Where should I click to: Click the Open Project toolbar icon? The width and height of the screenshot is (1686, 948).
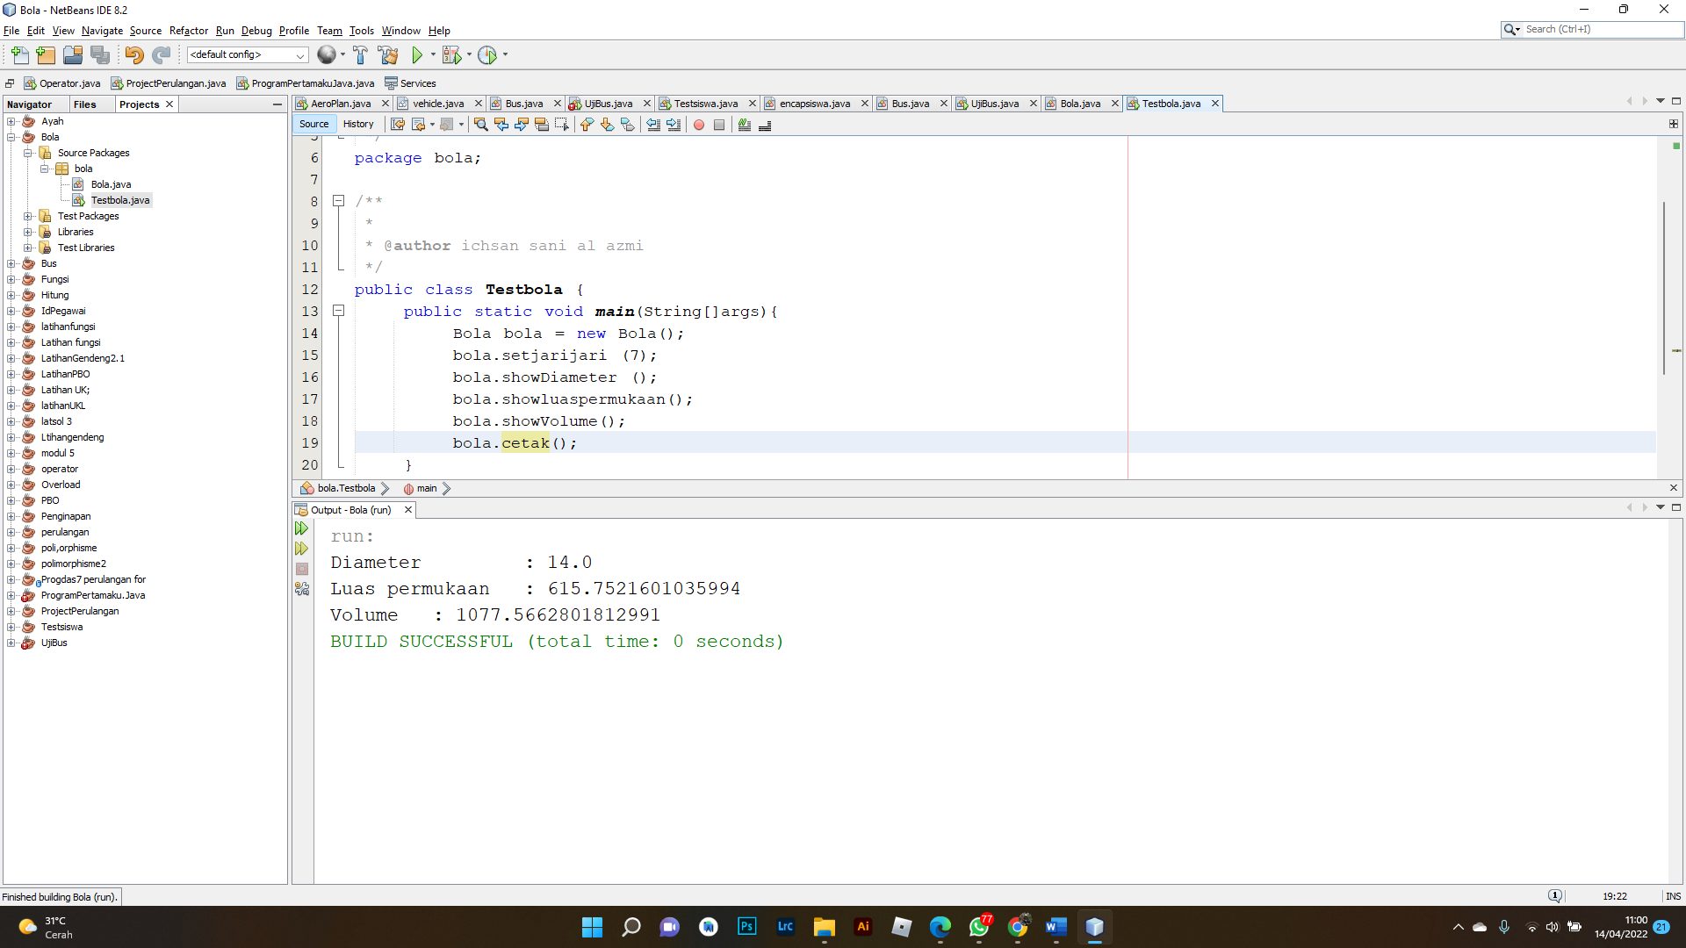pos(73,55)
